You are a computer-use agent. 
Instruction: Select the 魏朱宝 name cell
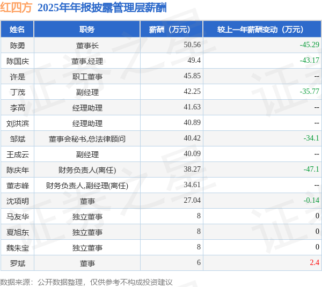point(18,248)
